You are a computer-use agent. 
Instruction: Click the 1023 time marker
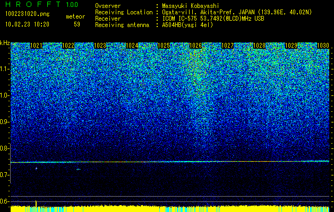tap(100, 46)
